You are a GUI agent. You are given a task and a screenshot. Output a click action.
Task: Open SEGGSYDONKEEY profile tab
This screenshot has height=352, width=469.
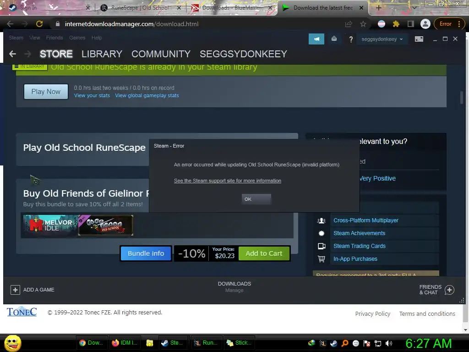point(243,54)
